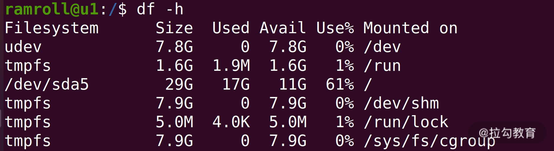Click the 1.9M used value
The image size is (554, 151).
tap(231, 66)
